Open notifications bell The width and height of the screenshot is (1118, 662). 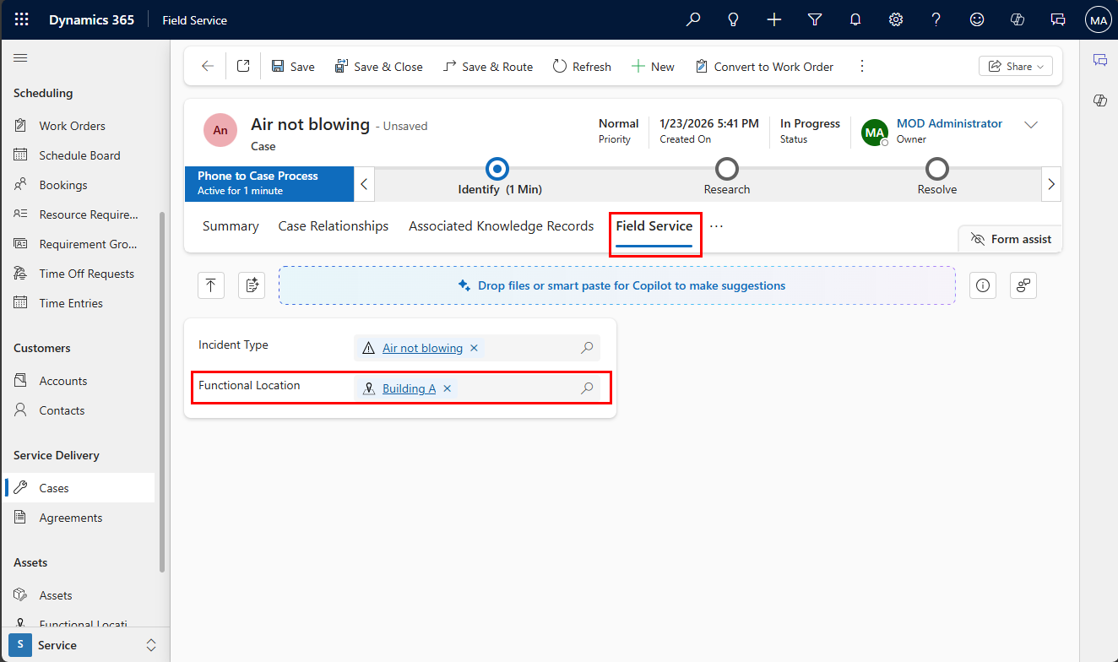(855, 19)
